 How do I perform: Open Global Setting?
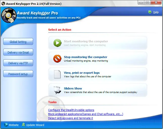click(x=18, y=42)
